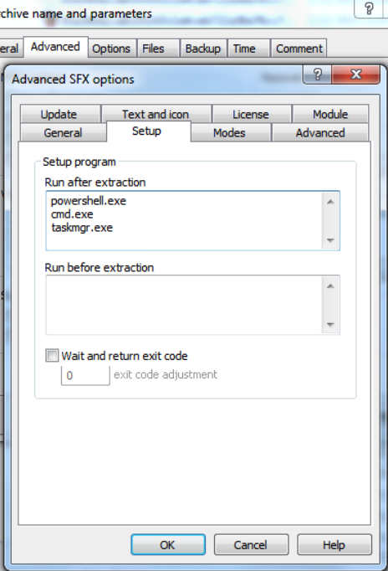The width and height of the screenshot is (388, 571).
Task: Confirm with the OK button
Action: click(x=168, y=545)
